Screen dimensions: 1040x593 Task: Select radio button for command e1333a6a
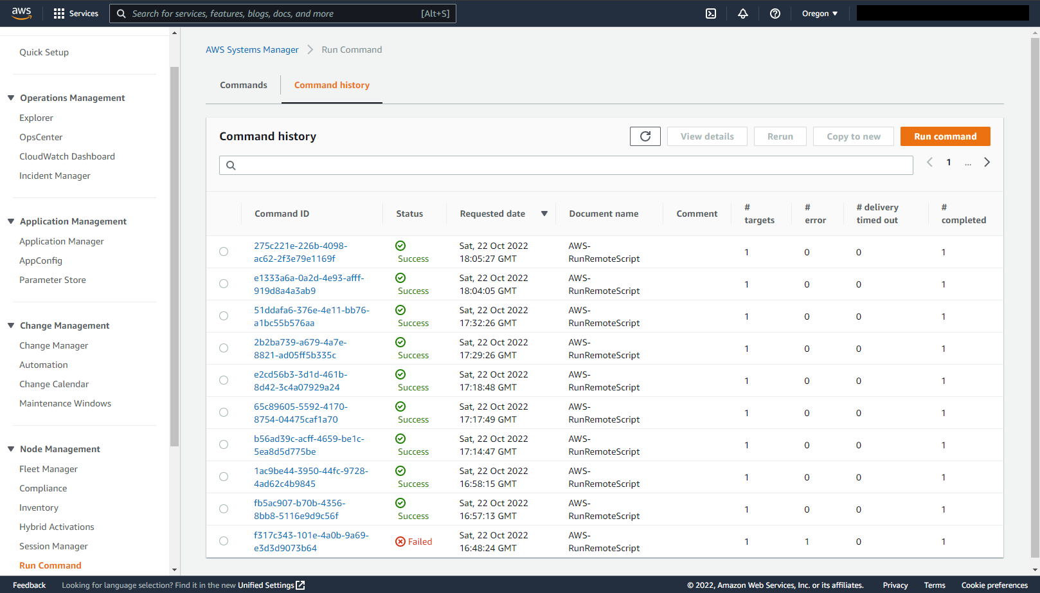coord(224,284)
